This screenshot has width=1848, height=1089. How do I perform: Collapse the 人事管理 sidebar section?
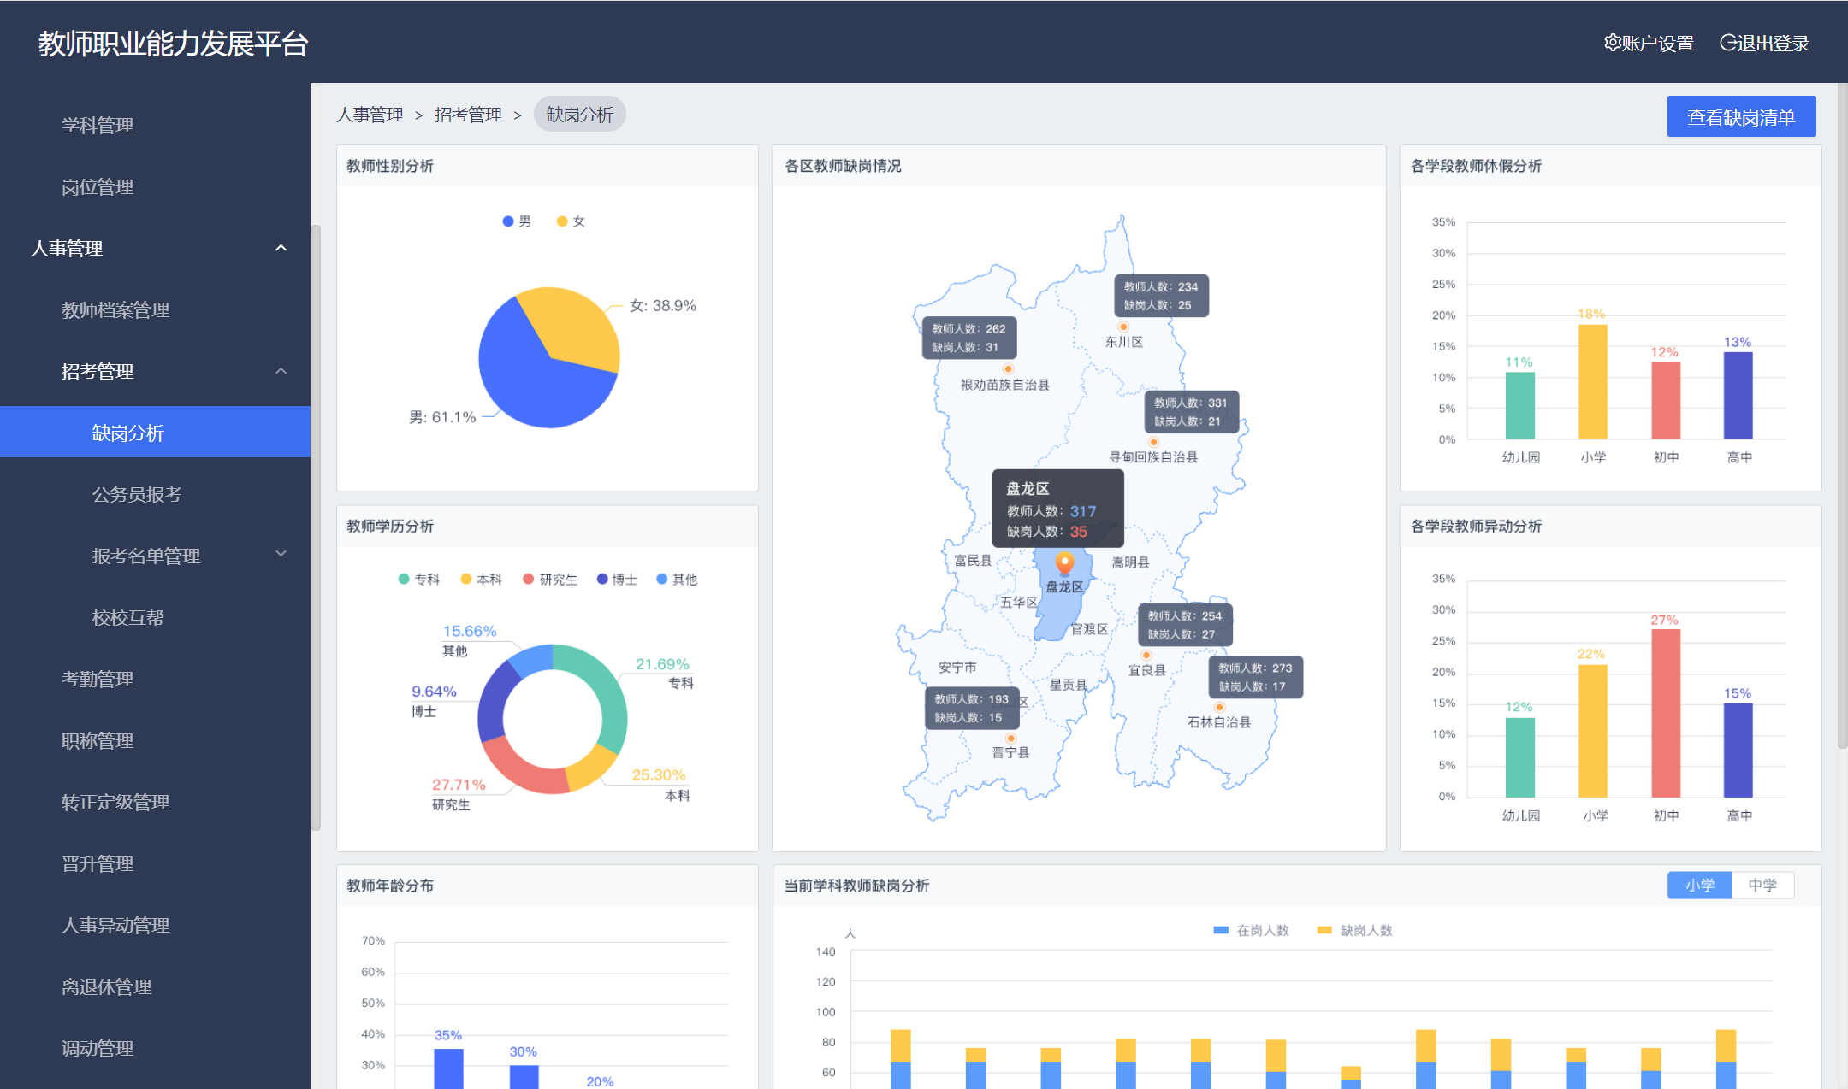pyautogui.click(x=281, y=248)
